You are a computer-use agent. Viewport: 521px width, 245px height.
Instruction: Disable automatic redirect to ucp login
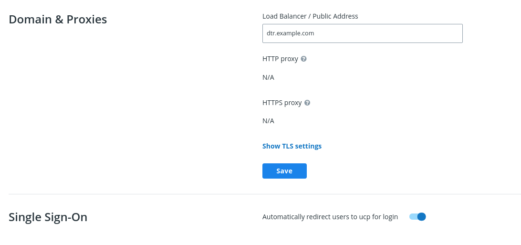(417, 217)
